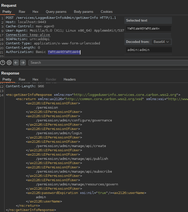Click the highlighted Basic auth token
The image size is (188, 212).
click(x=64, y=52)
